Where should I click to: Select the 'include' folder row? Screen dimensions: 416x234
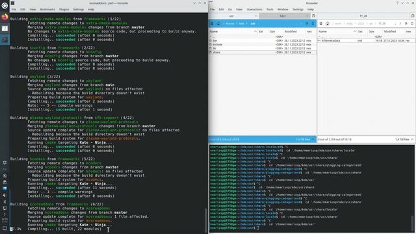tap(263, 45)
